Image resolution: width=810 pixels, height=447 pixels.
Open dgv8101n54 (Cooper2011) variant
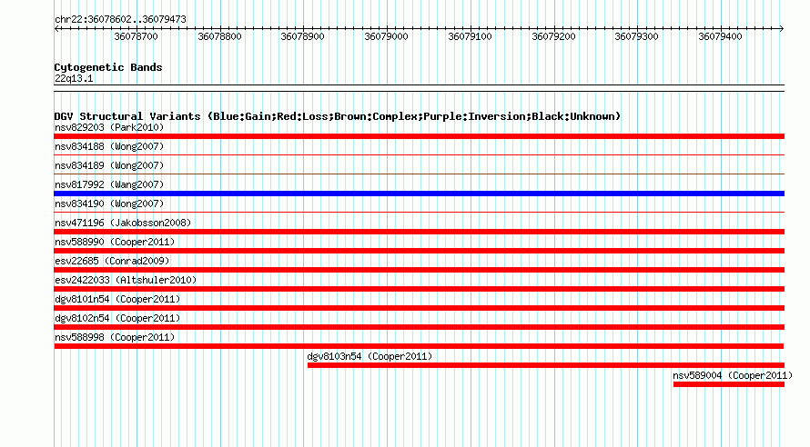[117, 299]
